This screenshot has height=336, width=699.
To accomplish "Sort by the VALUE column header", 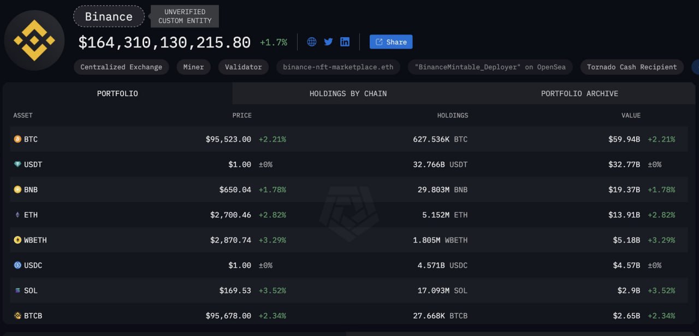I will (x=631, y=115).
